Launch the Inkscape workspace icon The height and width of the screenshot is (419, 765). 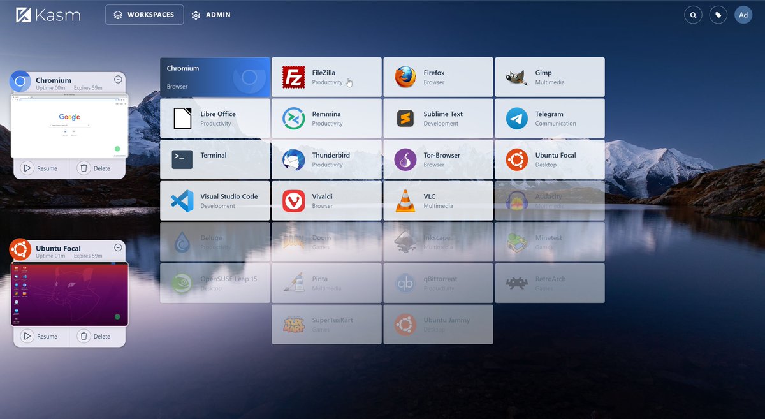pos(405,242)
